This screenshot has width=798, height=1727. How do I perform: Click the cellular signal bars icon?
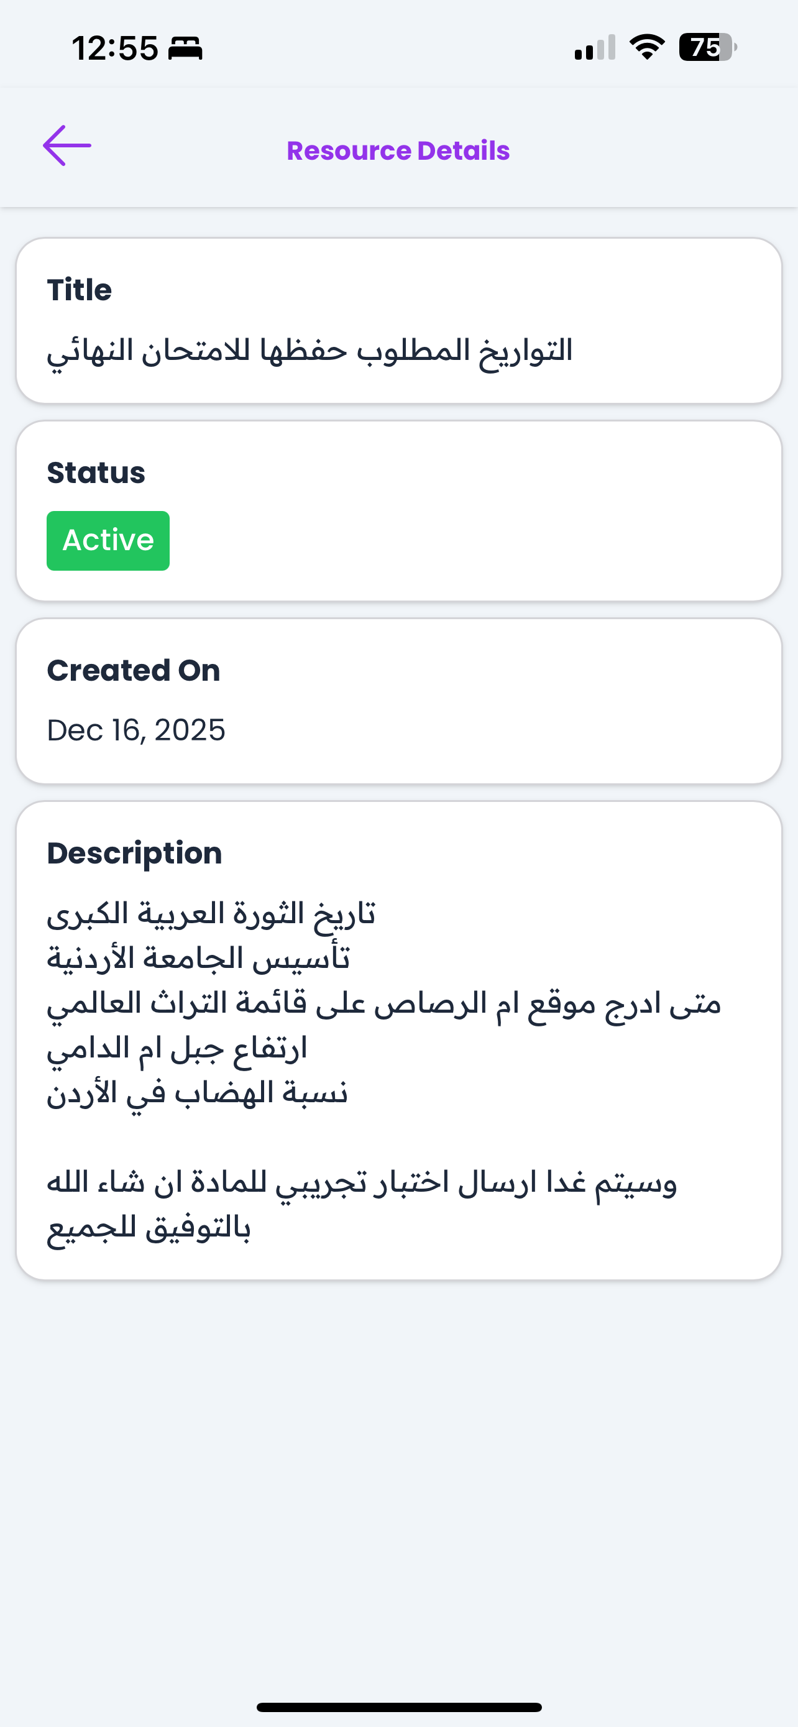(594, 48)
